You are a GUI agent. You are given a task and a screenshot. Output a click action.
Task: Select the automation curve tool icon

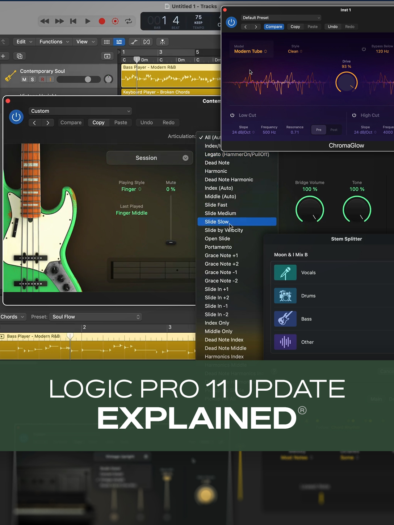[x=134, y=42]
